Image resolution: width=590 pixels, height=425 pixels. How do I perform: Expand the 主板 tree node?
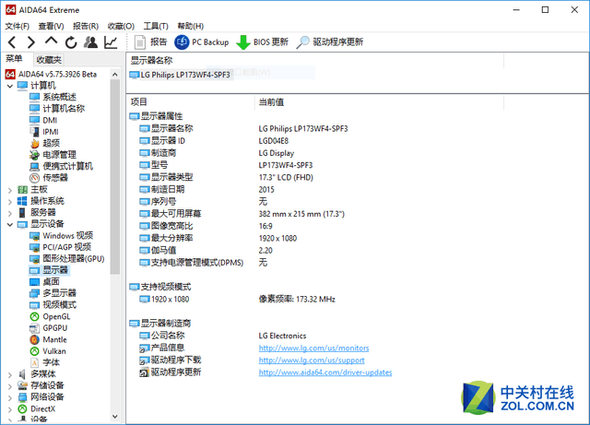point(10,190)
